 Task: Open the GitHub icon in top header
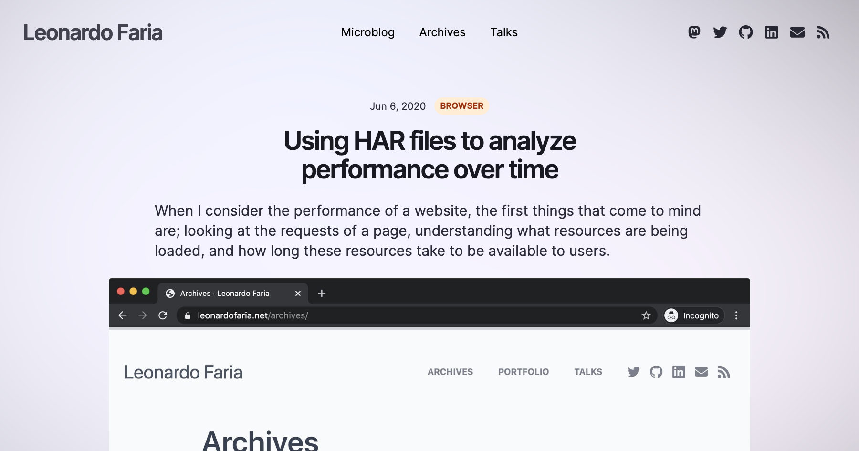[x=746, y=32]
